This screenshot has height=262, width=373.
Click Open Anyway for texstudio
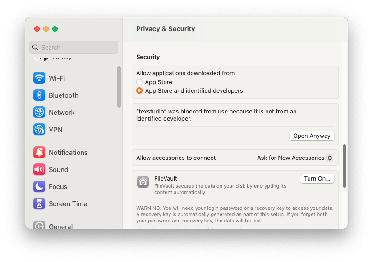312,136
